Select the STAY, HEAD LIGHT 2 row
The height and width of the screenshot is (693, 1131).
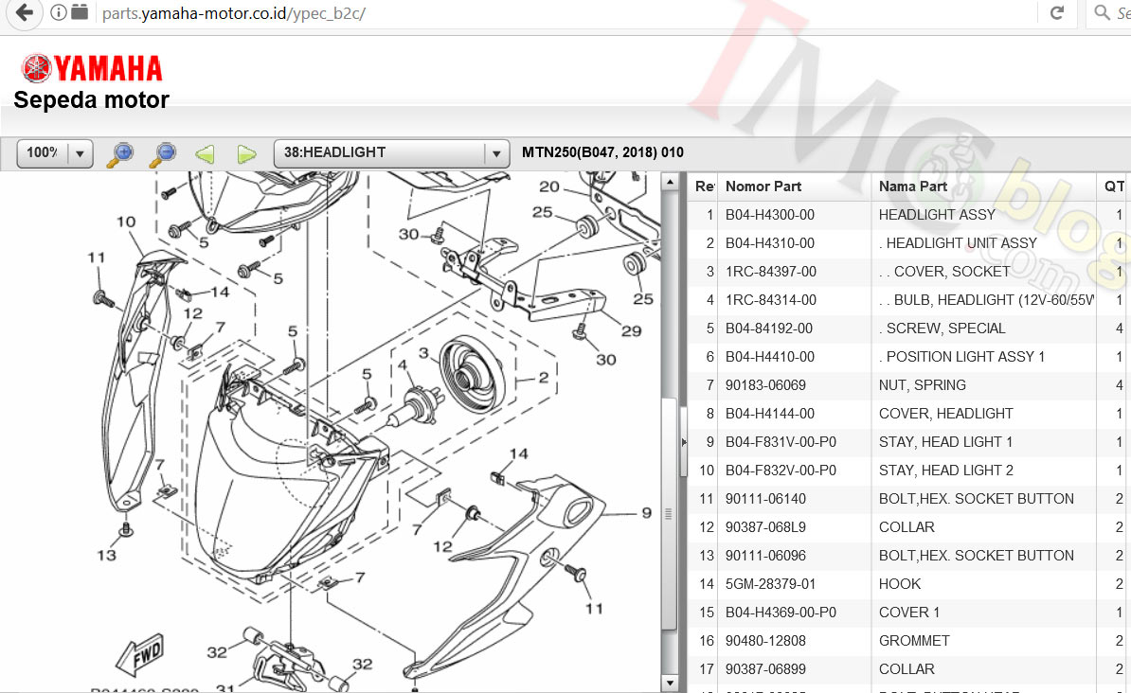pyautogui.click(x=908, y=471)
